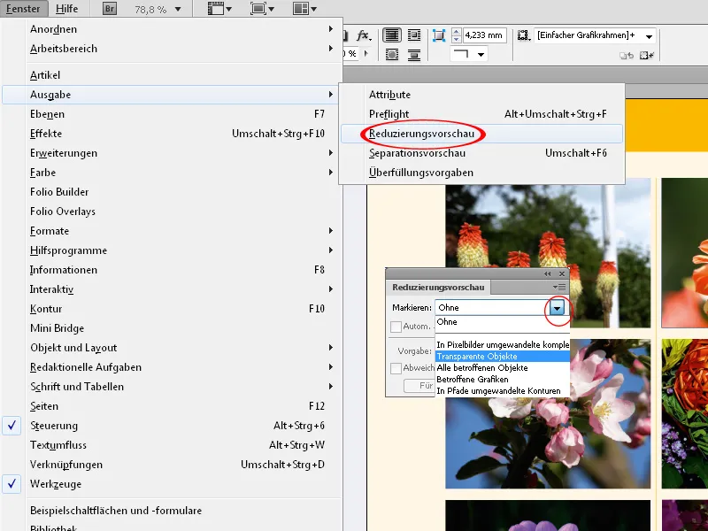Open the corner shape dropdown
The image size is (708, 531).
481,55
